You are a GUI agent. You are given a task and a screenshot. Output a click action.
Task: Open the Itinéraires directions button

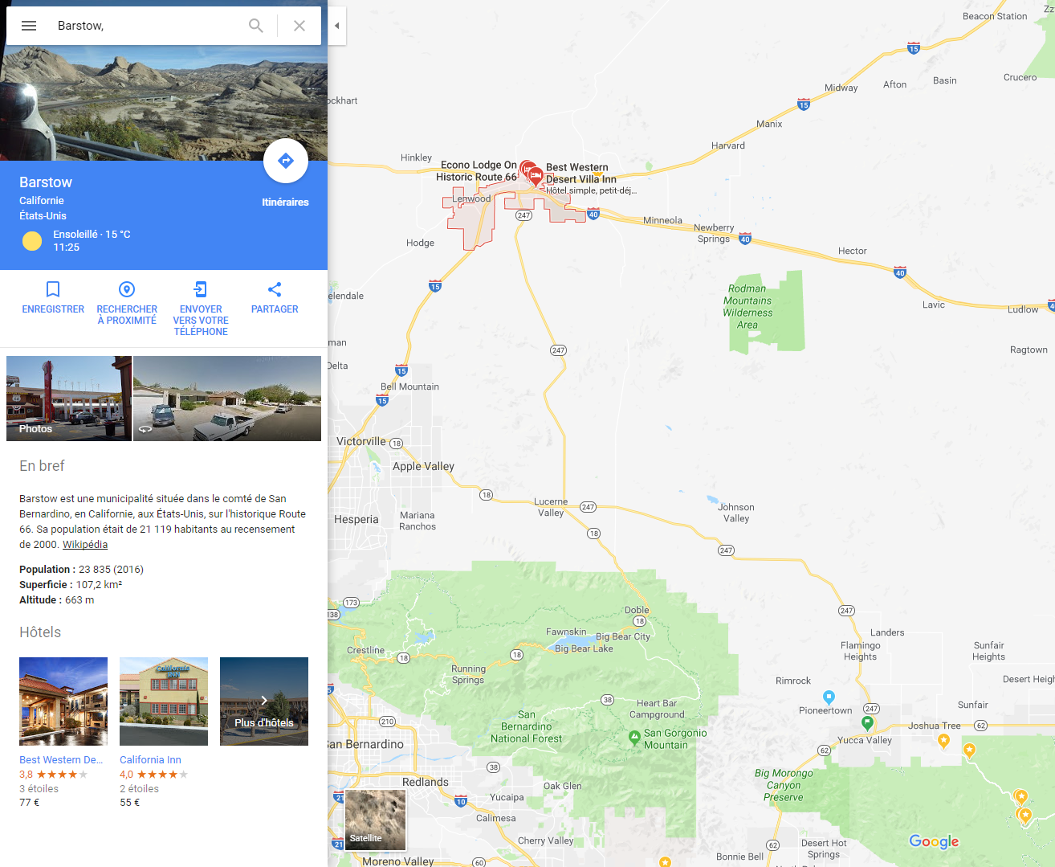285,161
